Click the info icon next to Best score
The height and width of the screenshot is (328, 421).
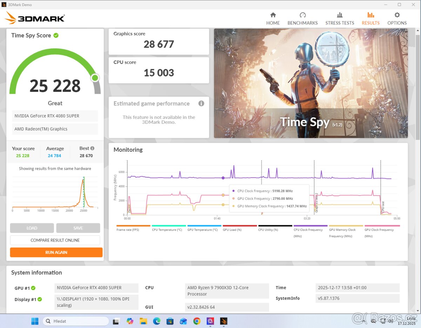point(93,148)
